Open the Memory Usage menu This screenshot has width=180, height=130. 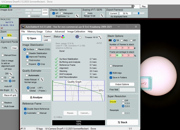point(35,31)
